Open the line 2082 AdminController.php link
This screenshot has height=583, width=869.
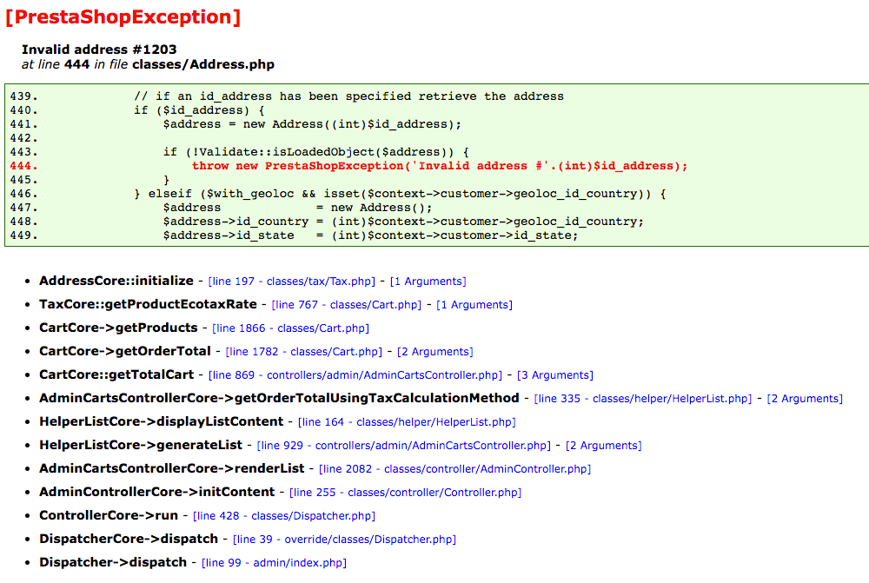[x=455, y=469]
